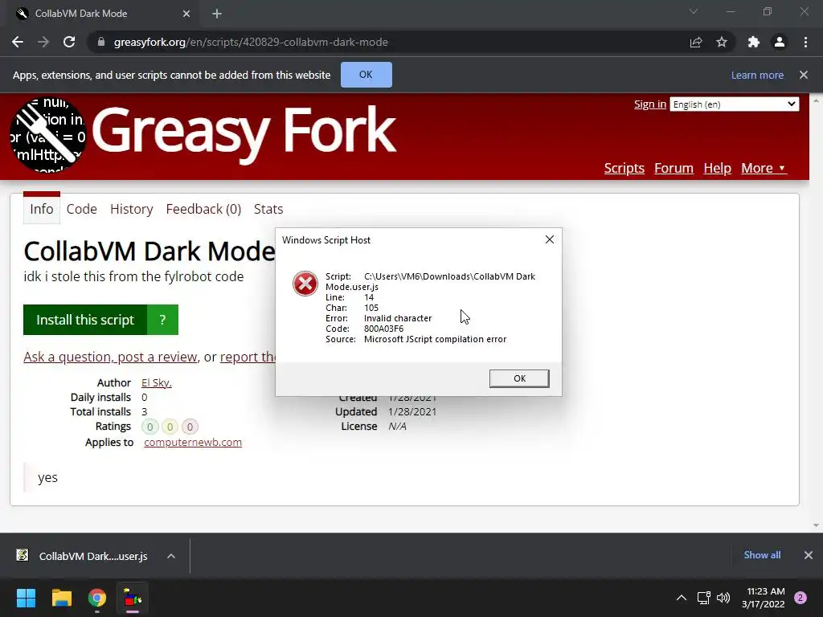Open File Explorer from taskbar

pyautogui.click(x=61, y=598)
